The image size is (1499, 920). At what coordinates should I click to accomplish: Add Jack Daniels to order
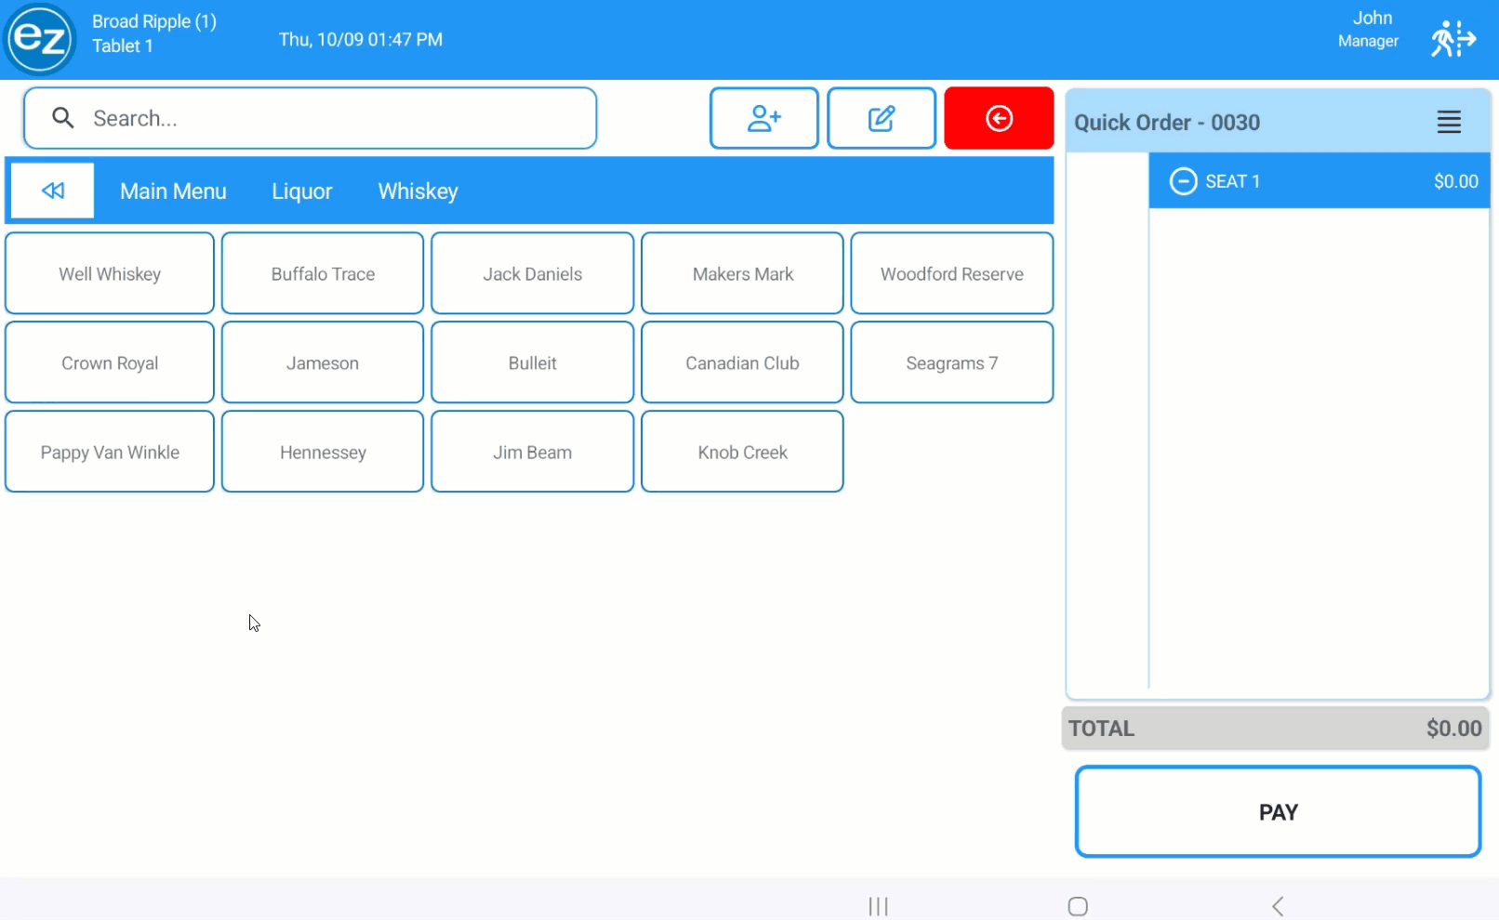533,273
